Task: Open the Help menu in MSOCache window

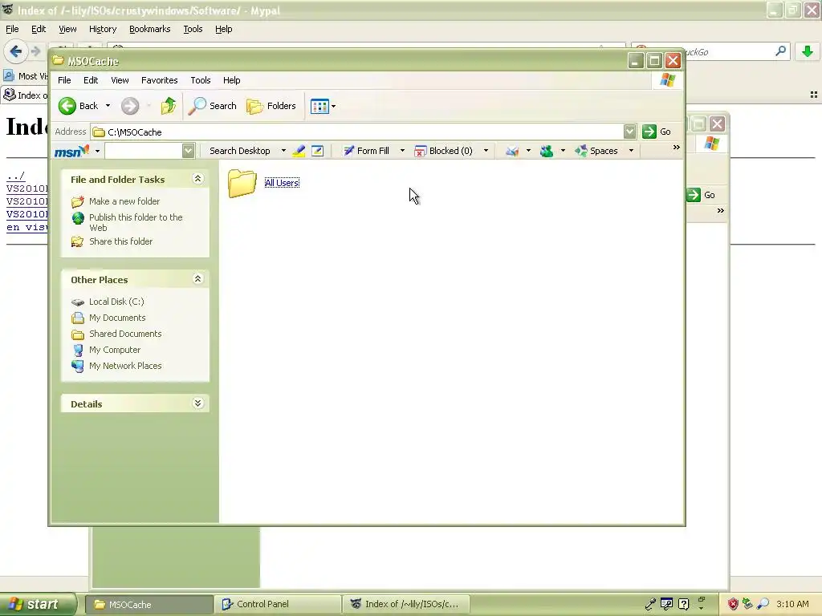Action: 231,80
